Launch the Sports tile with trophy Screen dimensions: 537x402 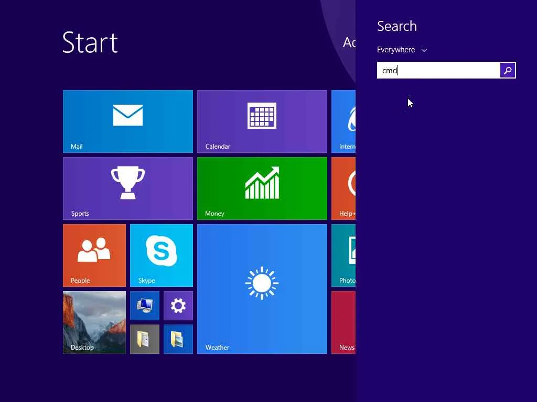(128, 188)
